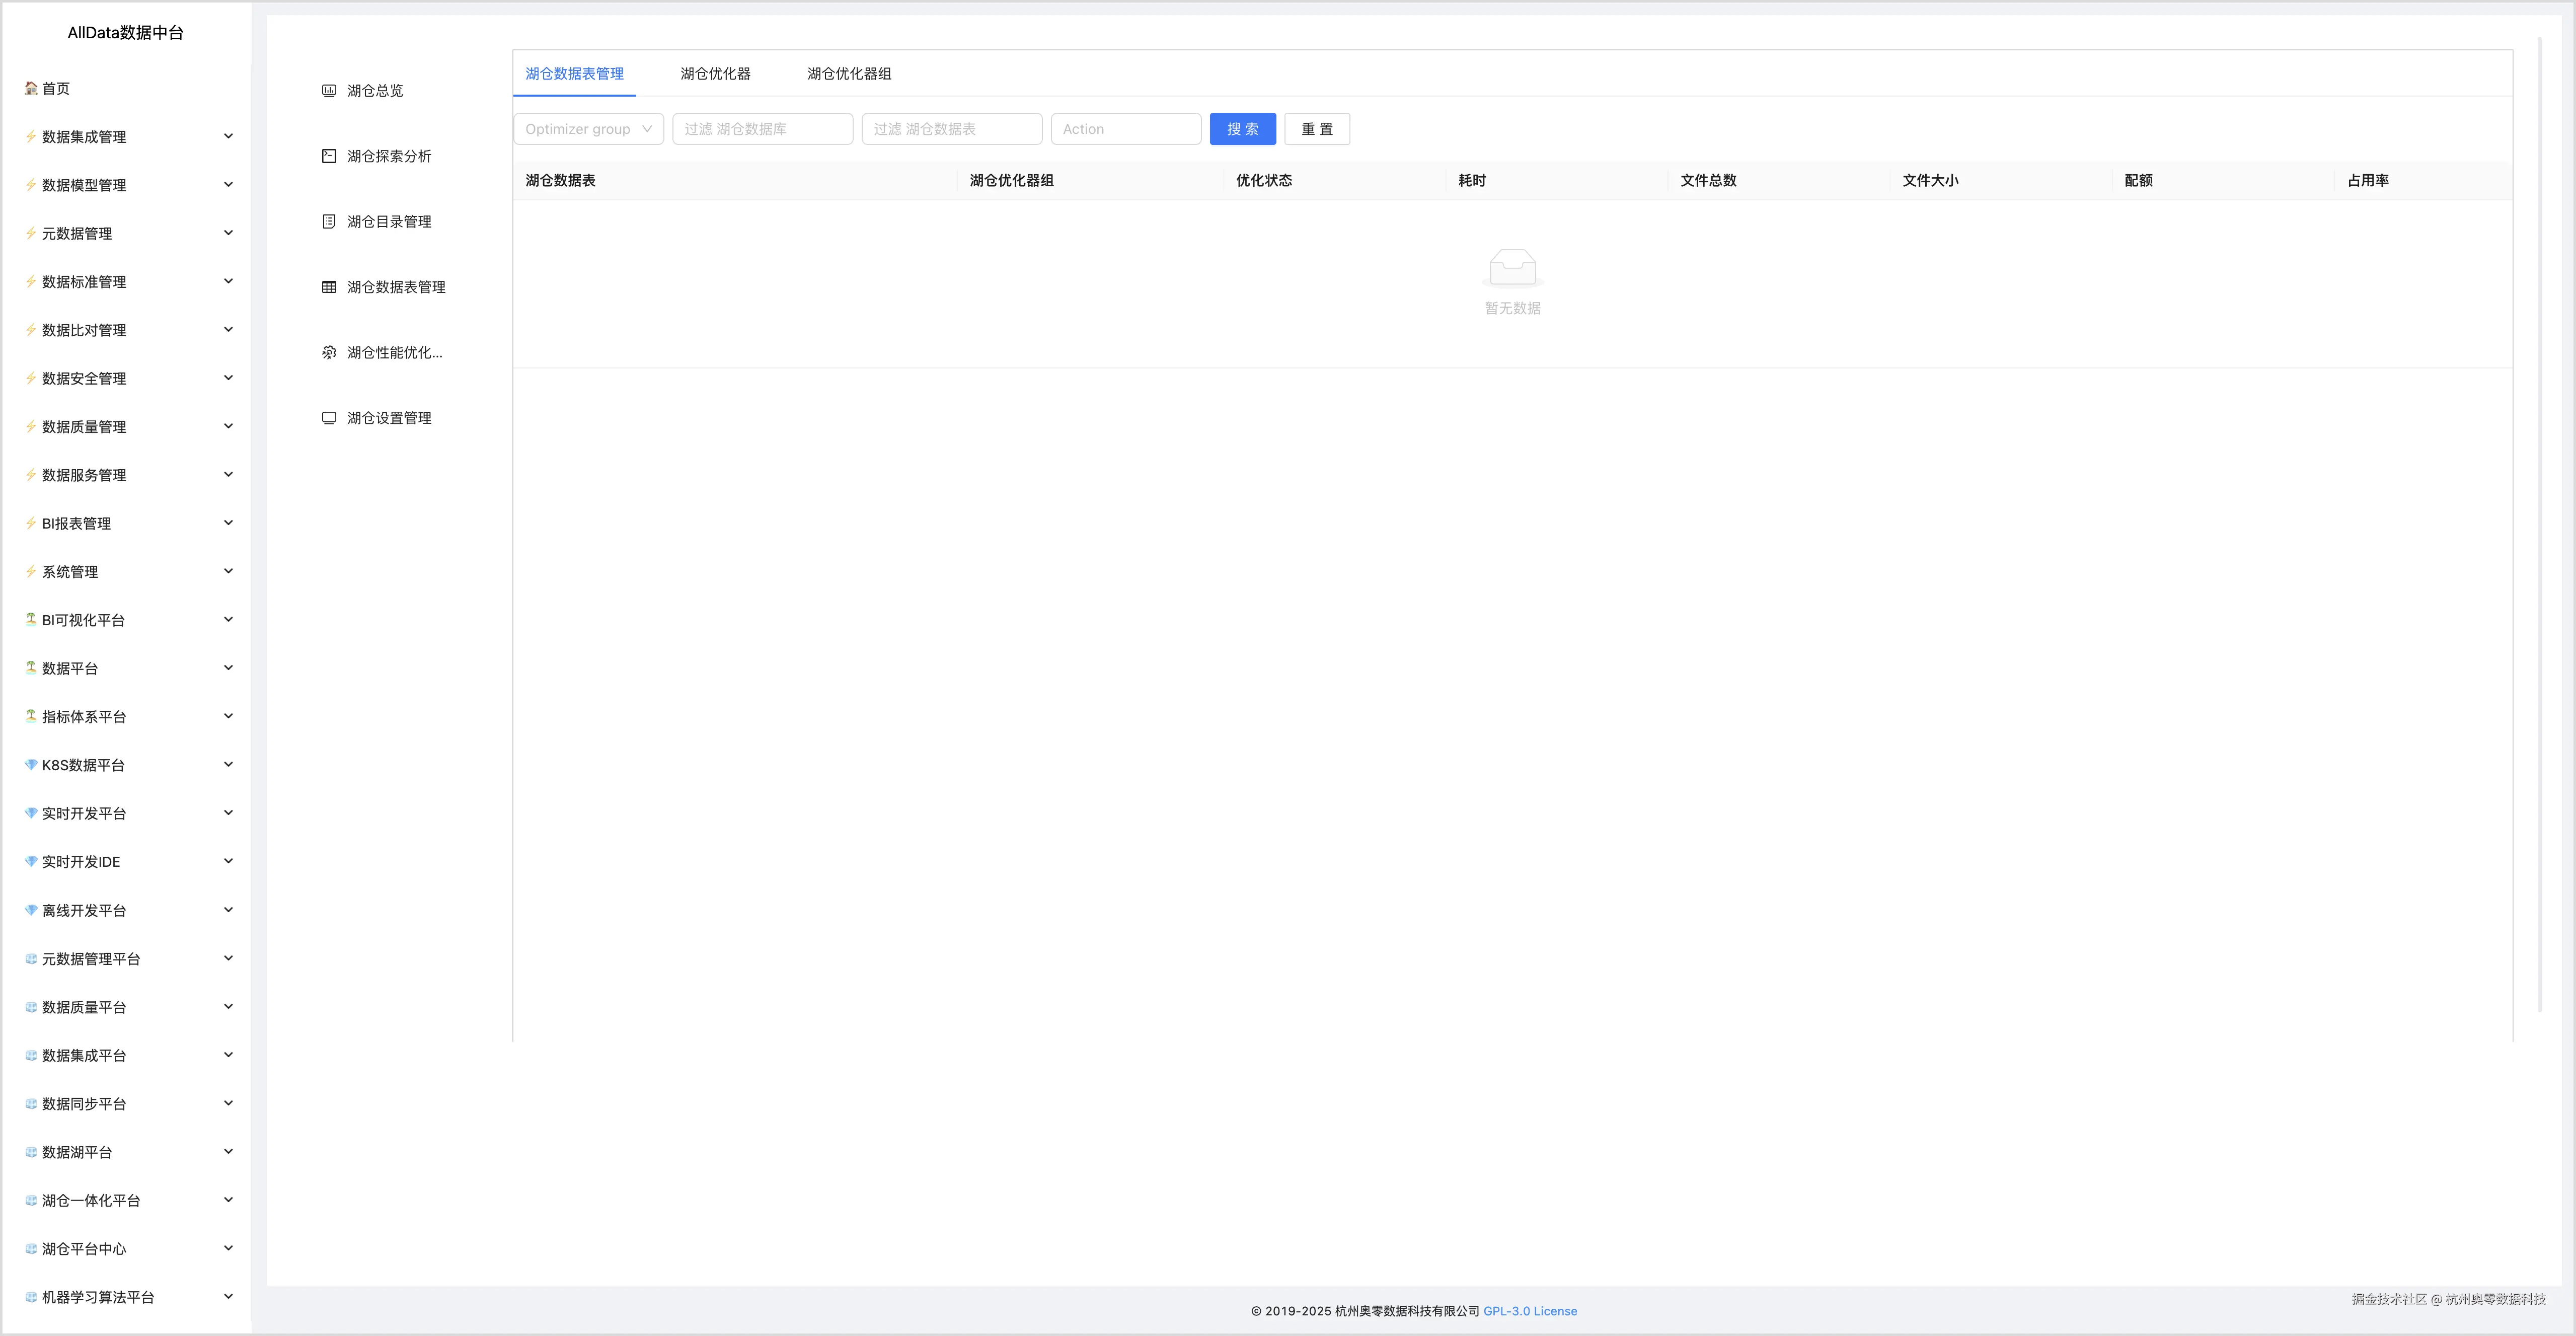Click the 湖仓总览 dashboard icon
Image resolution: width=2576 pixels, height=1336 pixels.
click(x=329, y=91)
